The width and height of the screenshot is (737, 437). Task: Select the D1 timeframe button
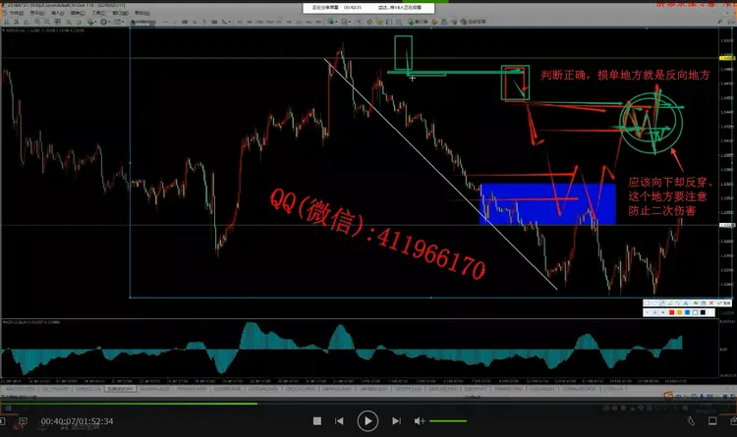[299, 22]
